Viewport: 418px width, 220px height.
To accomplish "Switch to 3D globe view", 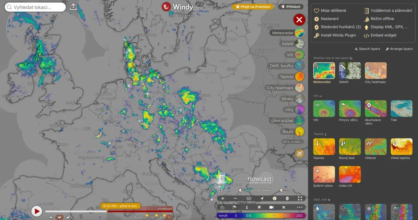I will [x=249, y=198].
